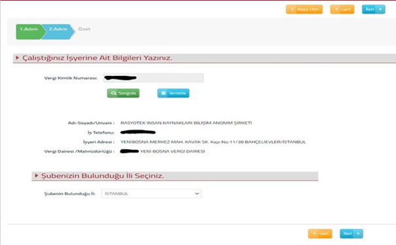This screenshot has width=396, height=245.
Task: Click the right arrow icon on bottom İleri
Action: [x=358, y=233]
